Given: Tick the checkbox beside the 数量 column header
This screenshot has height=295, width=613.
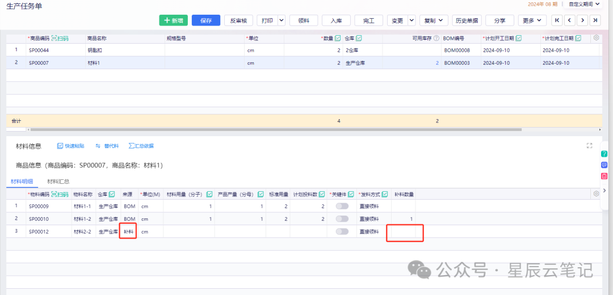Looking at the screenshot, I should (x=338, y=38).
